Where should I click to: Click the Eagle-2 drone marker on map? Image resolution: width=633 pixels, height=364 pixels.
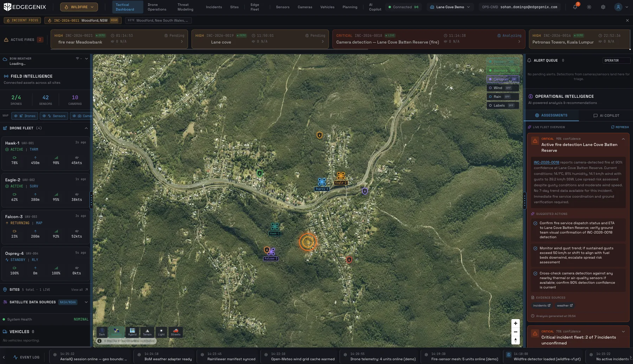pyautogui.click(x=341, y=176)
